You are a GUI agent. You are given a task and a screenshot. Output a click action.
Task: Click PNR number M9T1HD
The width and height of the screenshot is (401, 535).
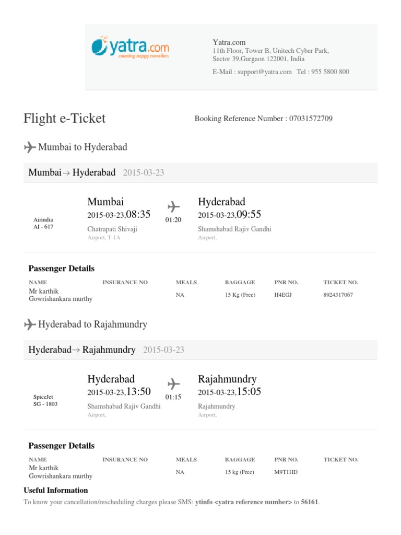pos(286,472)
